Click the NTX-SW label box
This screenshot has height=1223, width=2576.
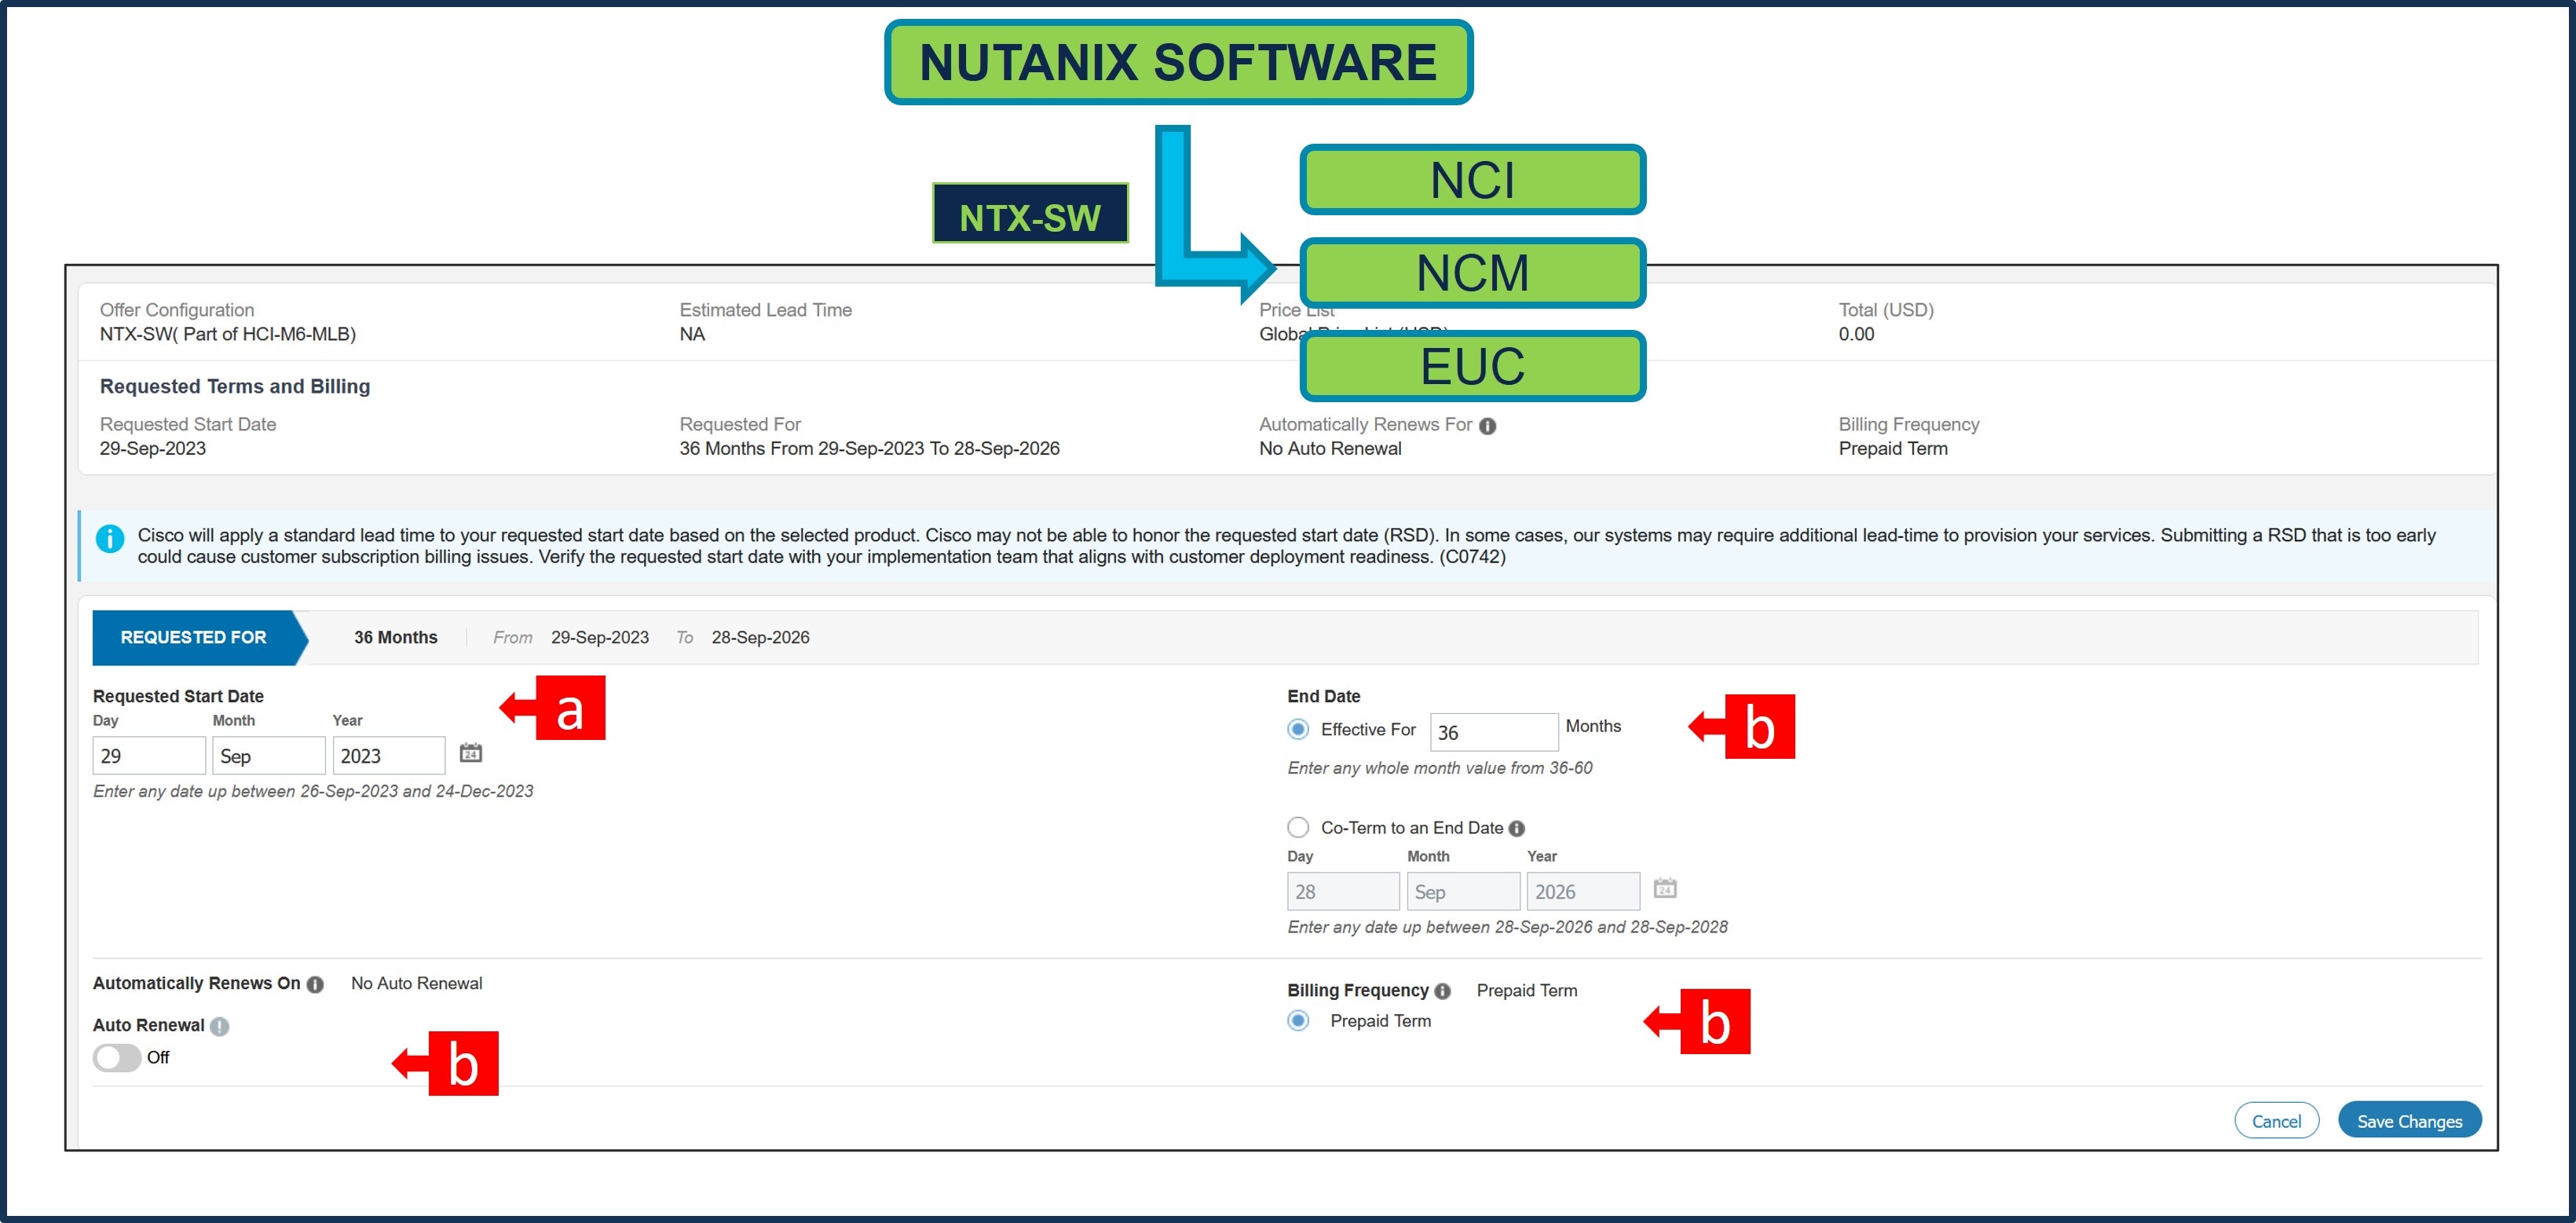point(1030,213)
